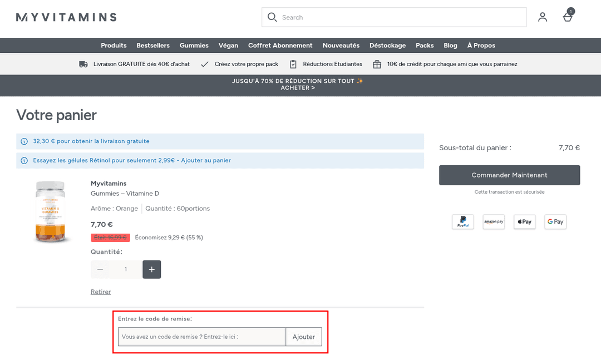This screenshot has width=601, height=360.
Task: Click the clipboard icon for student discounts
Action: click(293, 64)
